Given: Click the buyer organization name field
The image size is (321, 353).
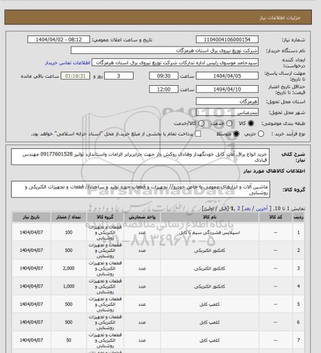Looking at the screenshot, I should [x=164, y=50].
